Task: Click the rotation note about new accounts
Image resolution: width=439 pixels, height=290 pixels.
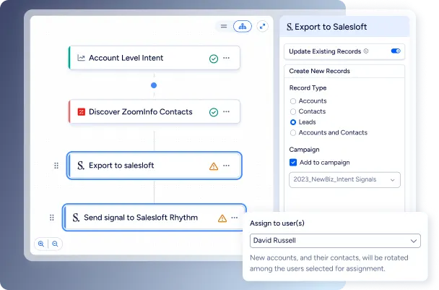Action: [x=329, y=263]
